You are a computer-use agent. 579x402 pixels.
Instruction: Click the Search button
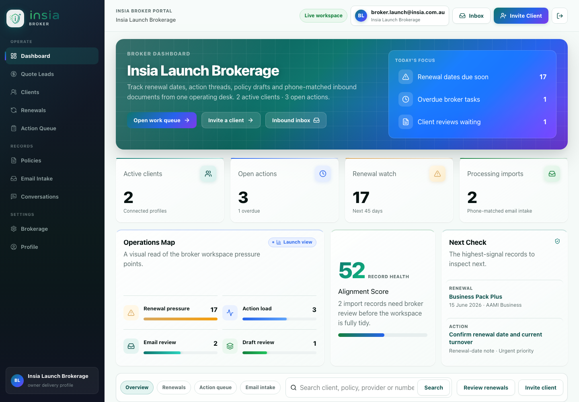tap(433, 388)
